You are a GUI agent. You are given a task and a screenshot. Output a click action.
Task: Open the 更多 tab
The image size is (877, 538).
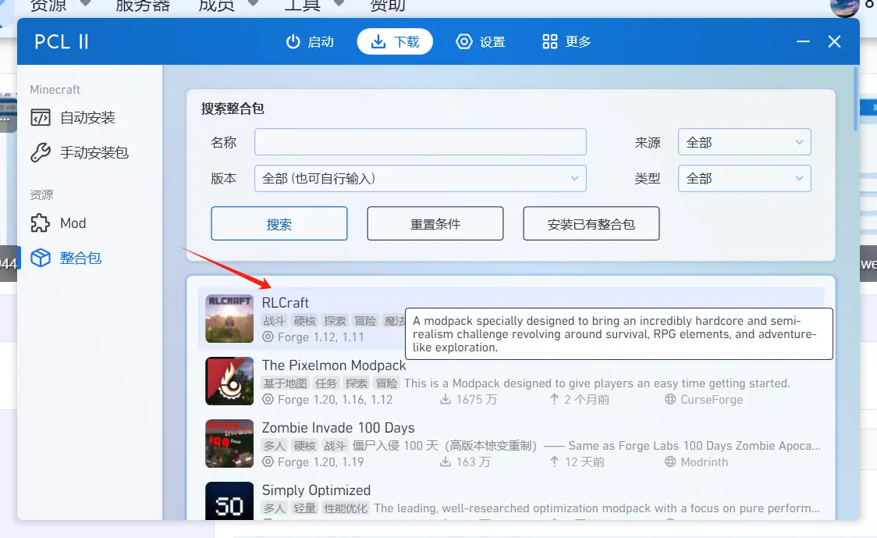[x=566, y=42]
